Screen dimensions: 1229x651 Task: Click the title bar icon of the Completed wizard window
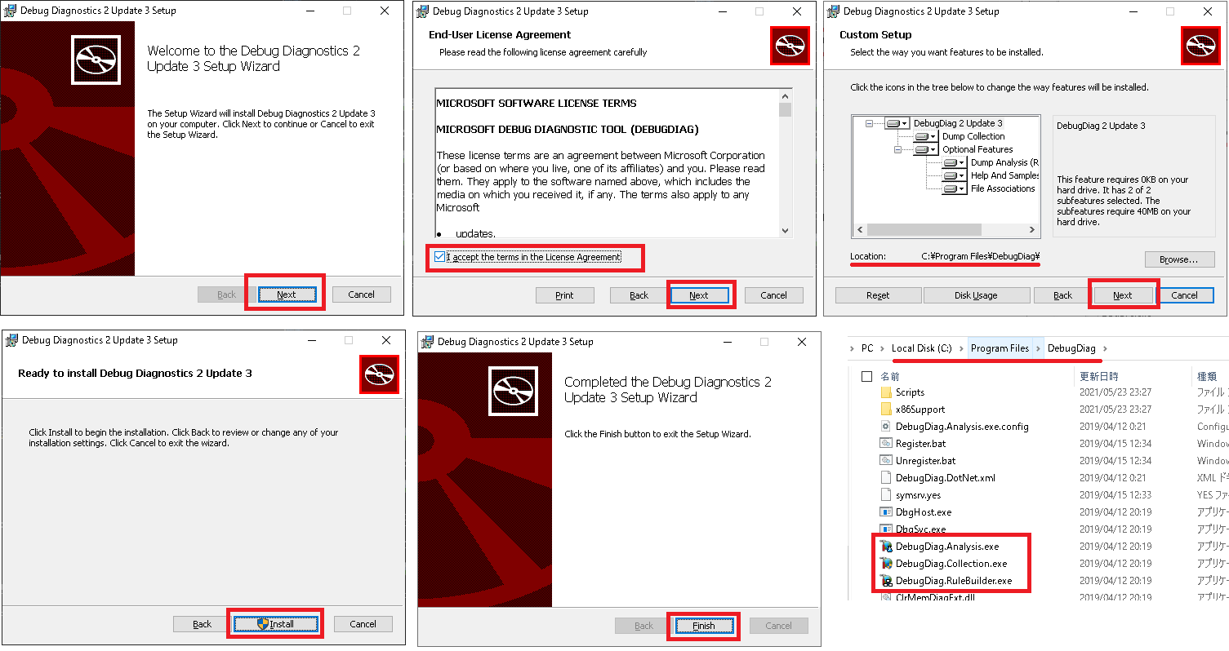427,342
